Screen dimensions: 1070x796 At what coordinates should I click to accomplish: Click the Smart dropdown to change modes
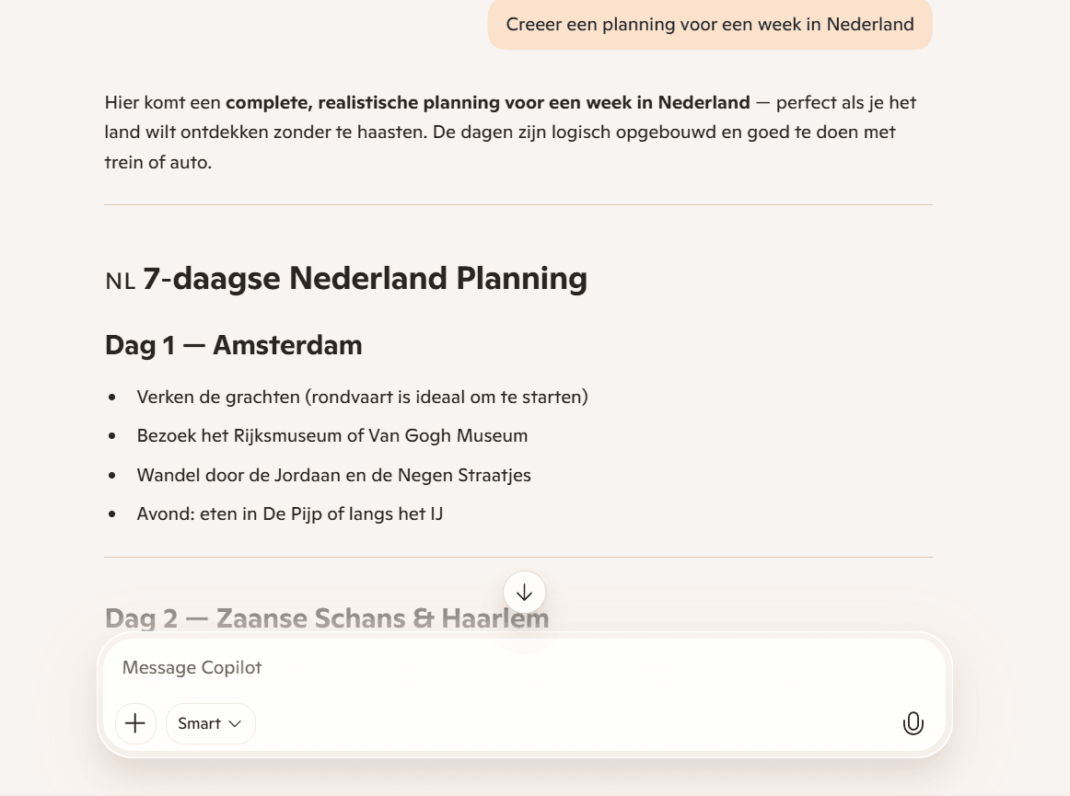tap(210, 723)
